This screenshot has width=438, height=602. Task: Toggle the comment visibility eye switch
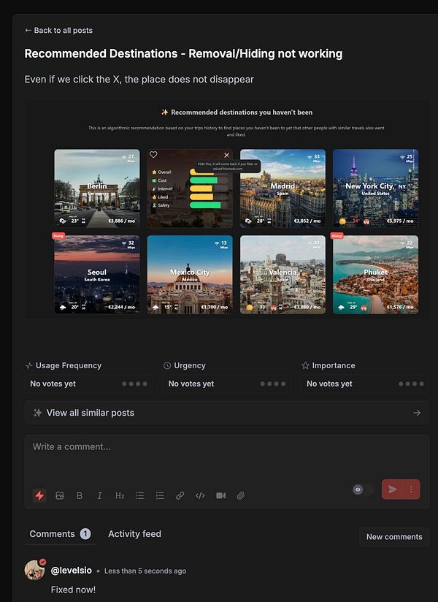click(363, 489)
